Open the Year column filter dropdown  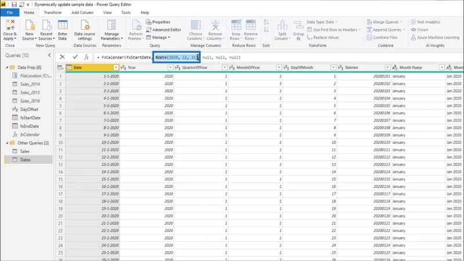pyautogui.click(x=170, y=67)
